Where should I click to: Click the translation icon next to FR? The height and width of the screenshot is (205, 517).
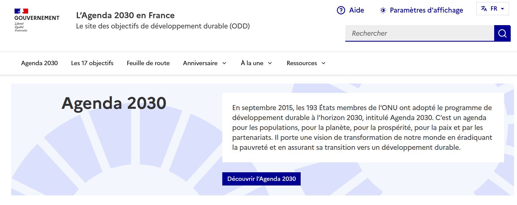pos(484,9)
